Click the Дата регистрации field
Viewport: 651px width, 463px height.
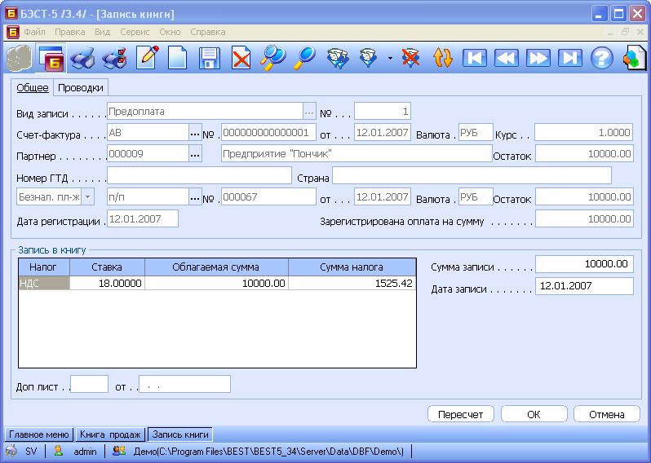[x=143, y=218]
